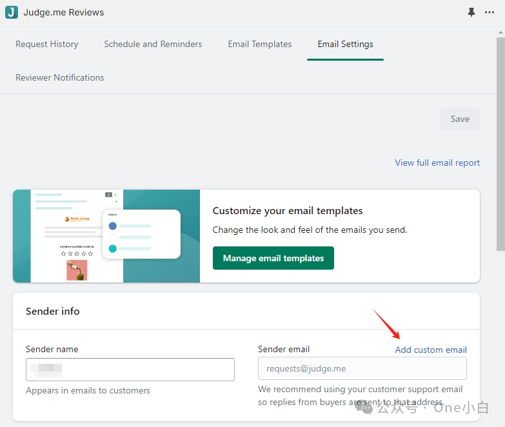
Task: Click the scrollbar up arrow
Action: click(500, 32)
